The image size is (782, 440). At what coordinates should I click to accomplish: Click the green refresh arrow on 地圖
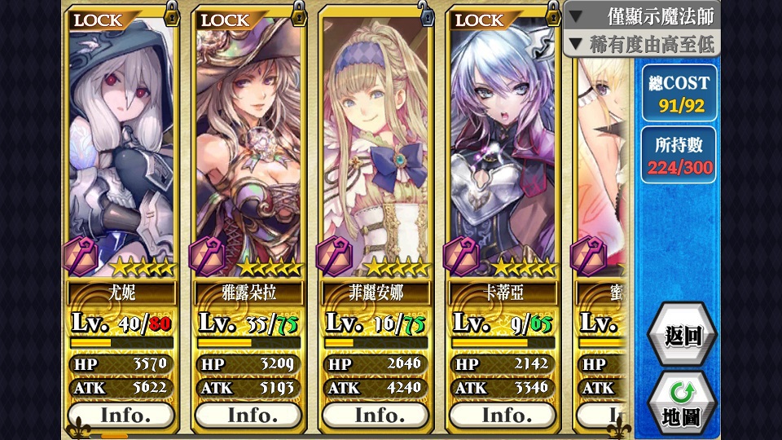pos(682,393)
